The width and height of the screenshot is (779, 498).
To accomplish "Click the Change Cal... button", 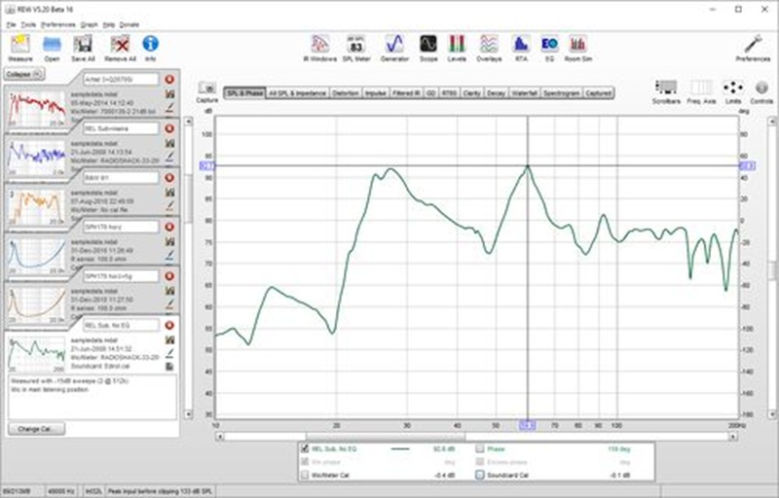I will pos(37,429).
